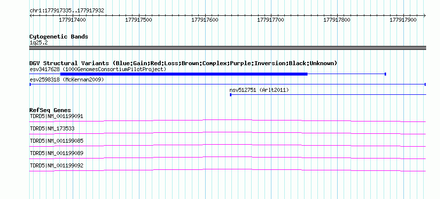Select the thin blue esv2598318 variant line

(x=227, y=84)
